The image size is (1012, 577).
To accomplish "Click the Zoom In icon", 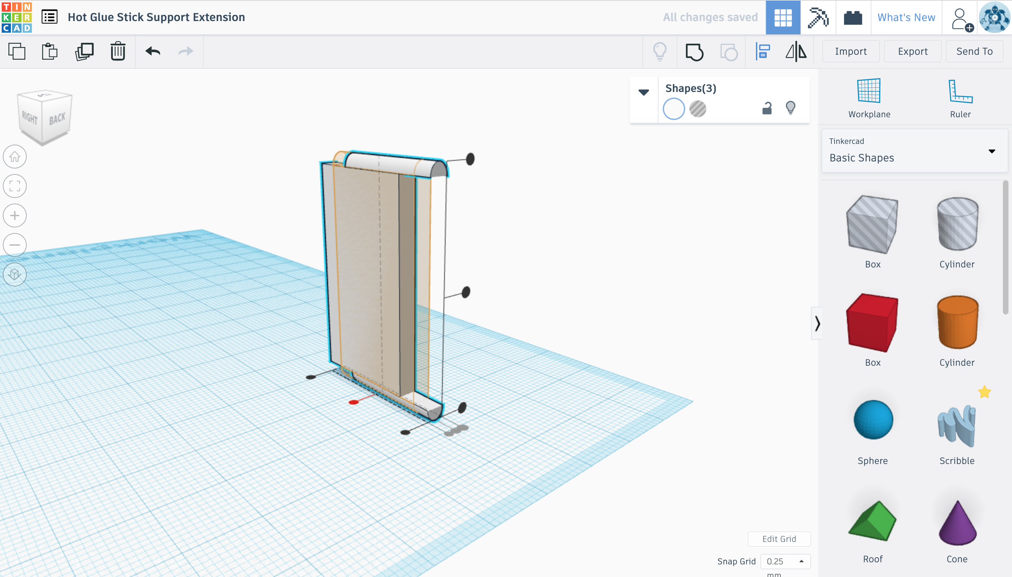I will click(15, 215).
